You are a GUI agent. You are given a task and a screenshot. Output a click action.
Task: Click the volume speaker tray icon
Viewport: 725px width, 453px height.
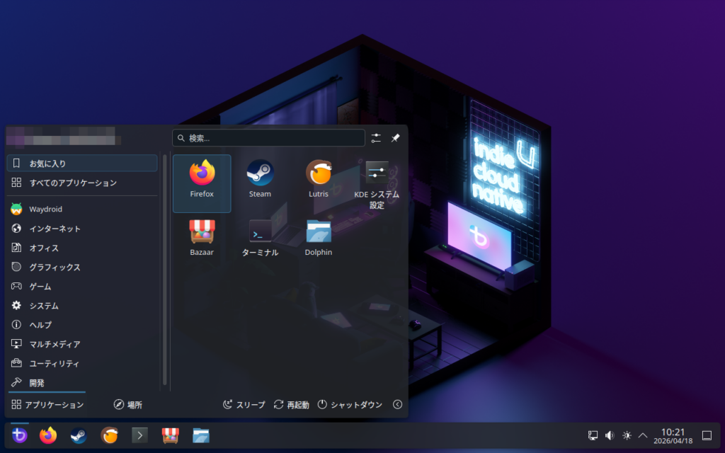610,435
